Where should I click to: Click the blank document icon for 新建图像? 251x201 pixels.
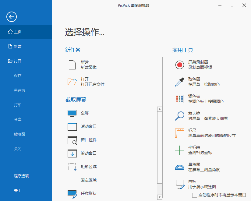tap(72, 65)
